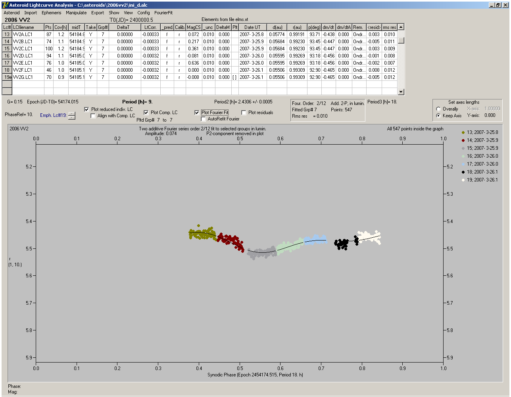This screenshot has width=511, height=397.
Task: Click the gray data cluster of curve 15
Action: [261, 253]
